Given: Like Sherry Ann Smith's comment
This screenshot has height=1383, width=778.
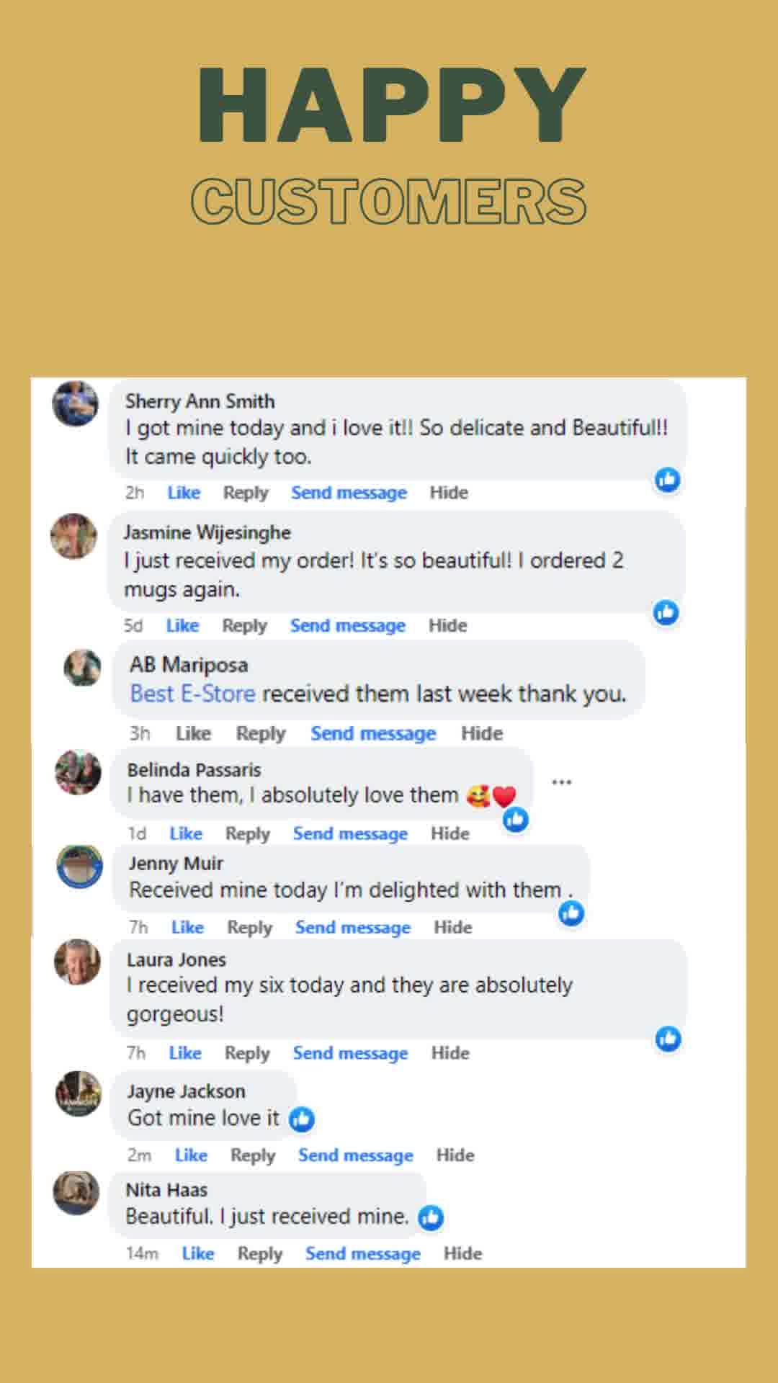Looking at the screenshot, I should coord(184,493).
